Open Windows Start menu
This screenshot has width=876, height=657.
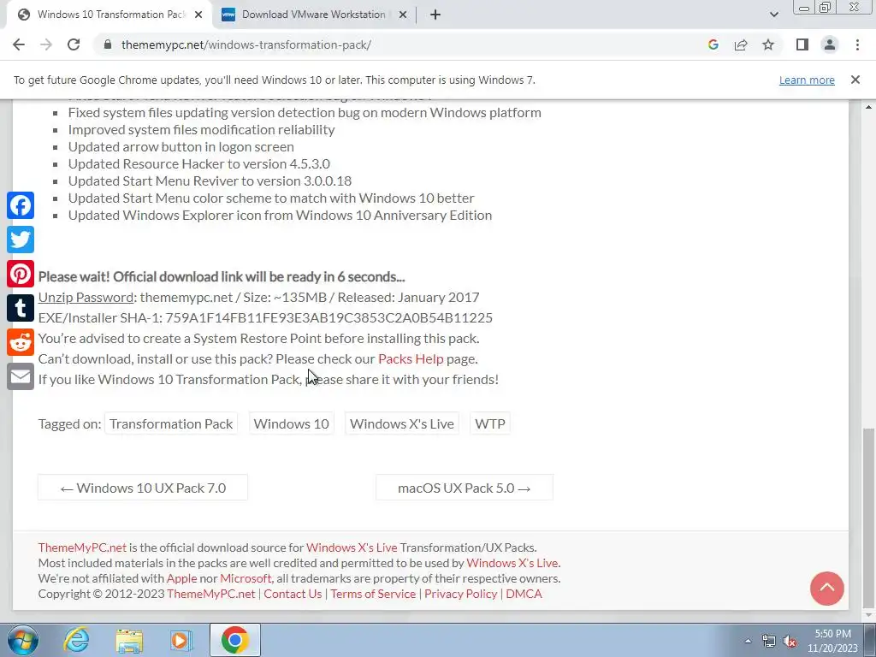pos(22,640)
